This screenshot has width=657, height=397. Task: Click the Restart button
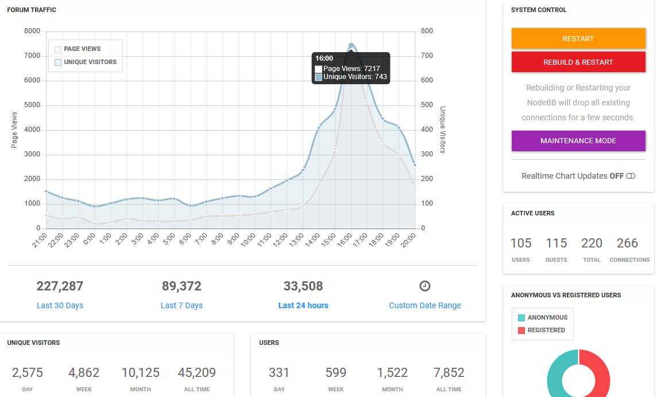coord(578,38)
